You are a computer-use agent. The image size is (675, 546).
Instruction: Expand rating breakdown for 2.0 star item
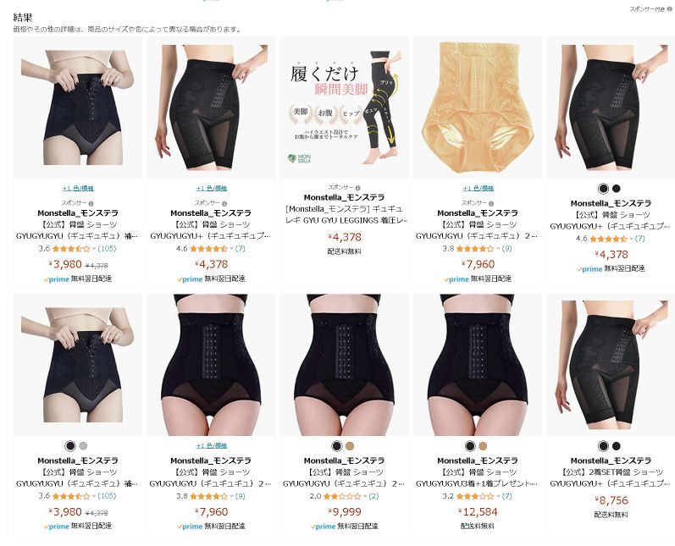pos(365,496)
